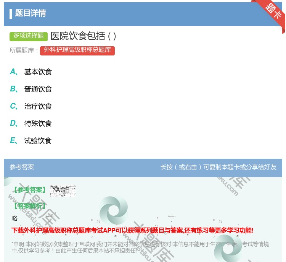The image size is (286, 262).
Task: Open the 外科护理高级职称总题库 question bank link
Action: coord(77,50)
